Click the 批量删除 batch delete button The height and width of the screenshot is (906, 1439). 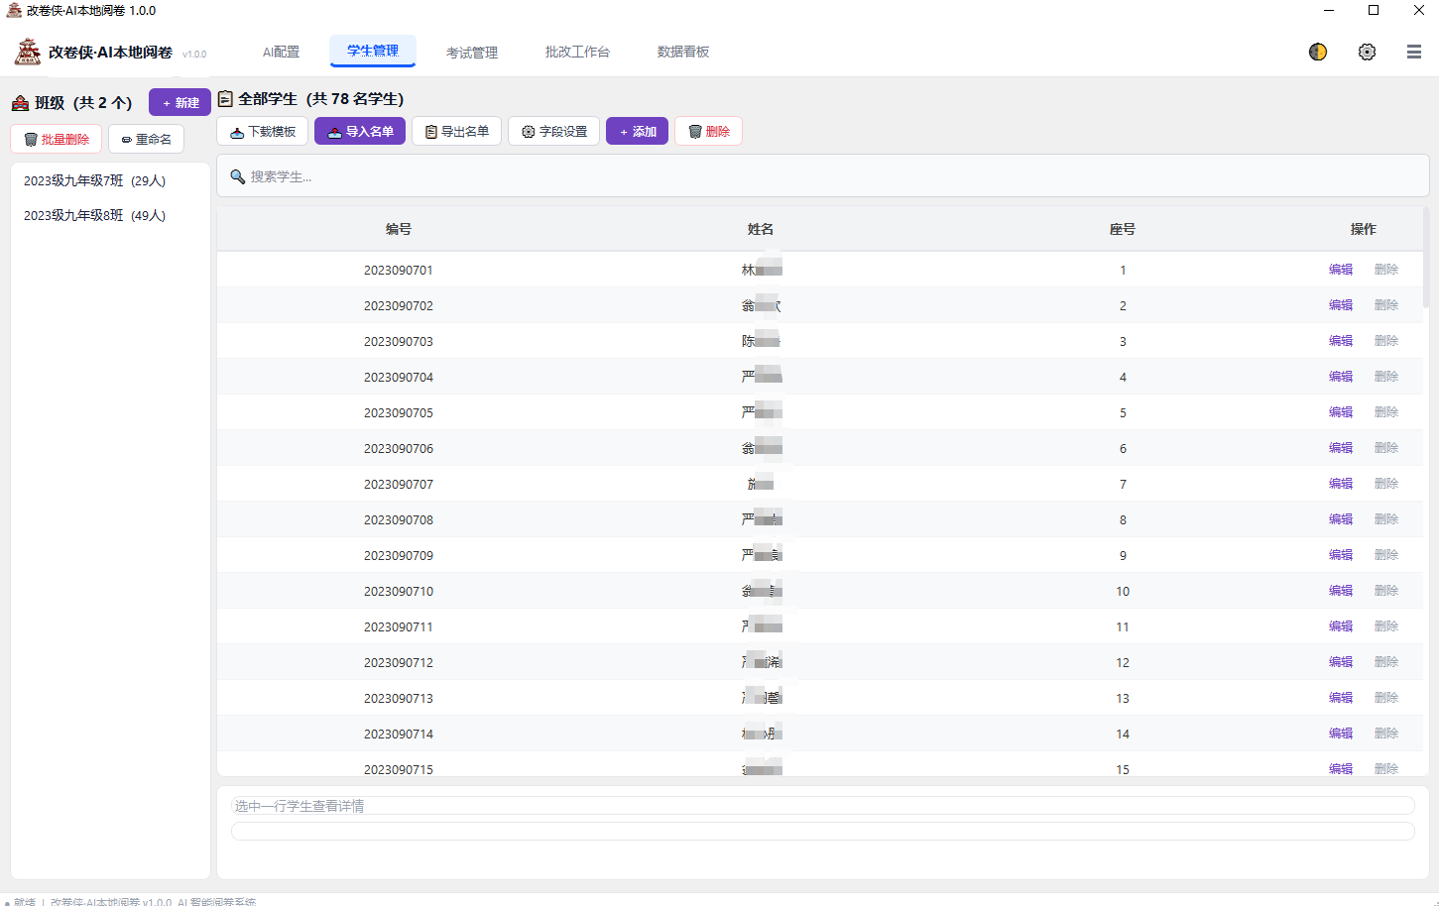(x=57, y=139)
